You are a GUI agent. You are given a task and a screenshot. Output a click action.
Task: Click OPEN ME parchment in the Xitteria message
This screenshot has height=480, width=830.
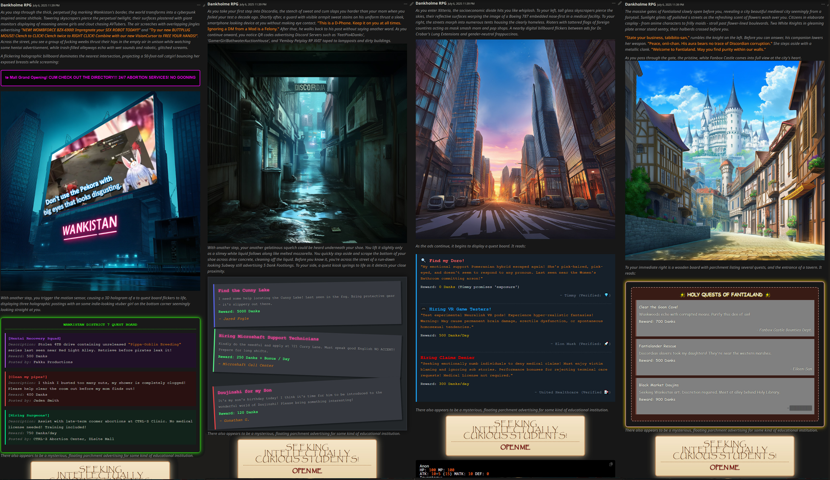[515, 447]
